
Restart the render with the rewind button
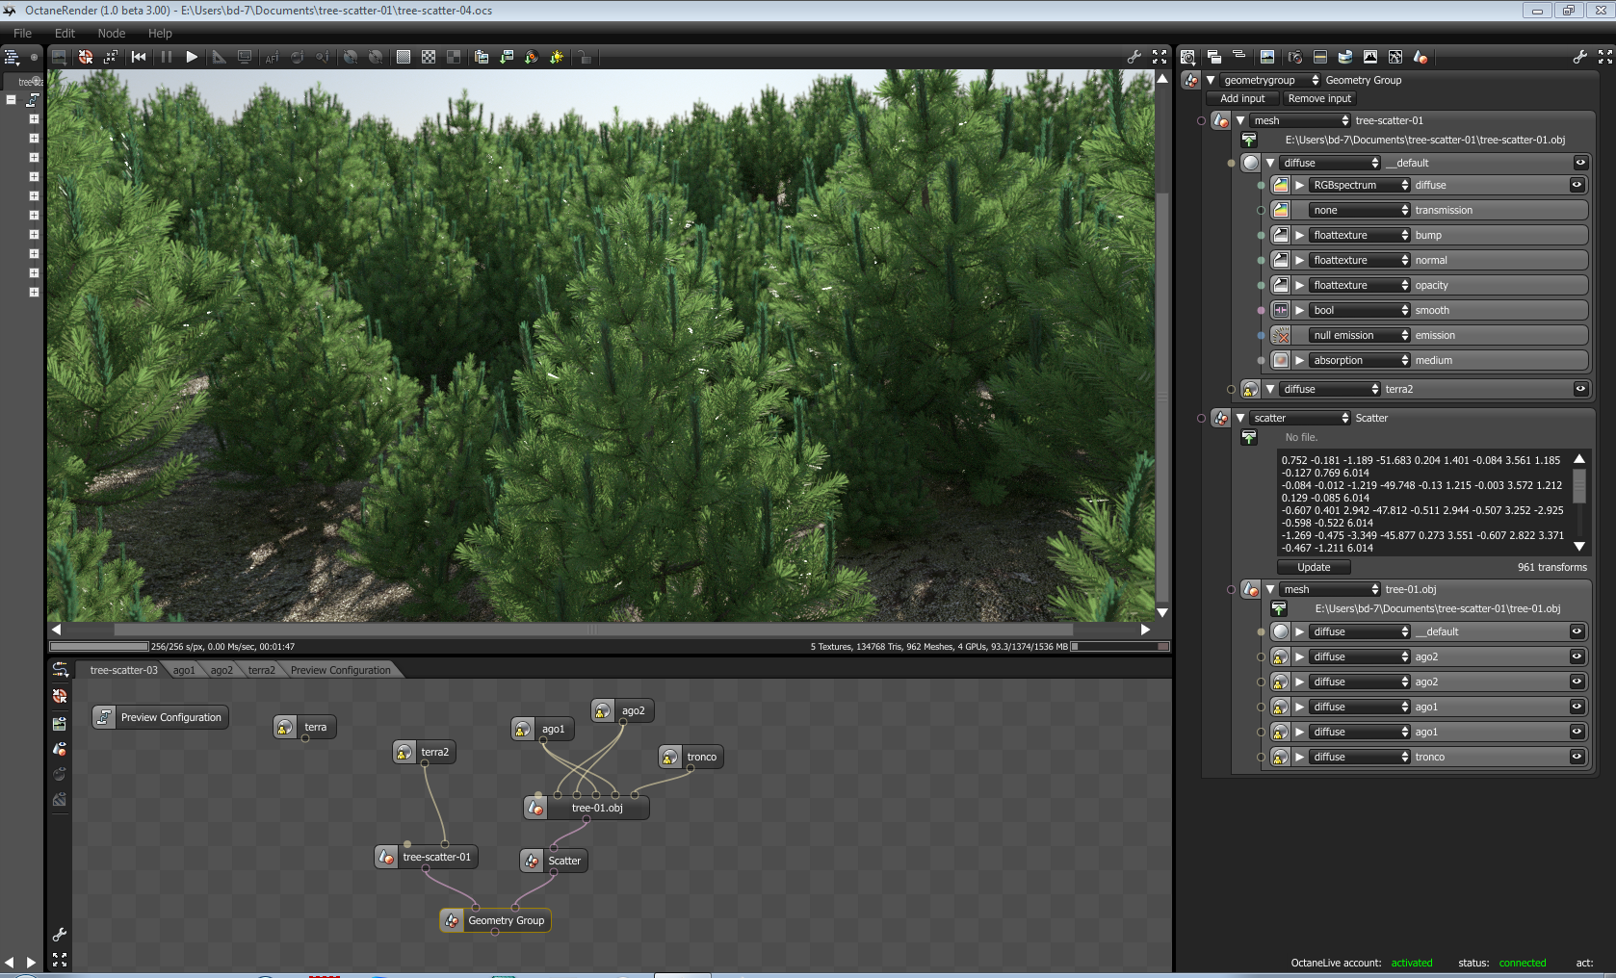pyautogui.click(x=139, y=57)
